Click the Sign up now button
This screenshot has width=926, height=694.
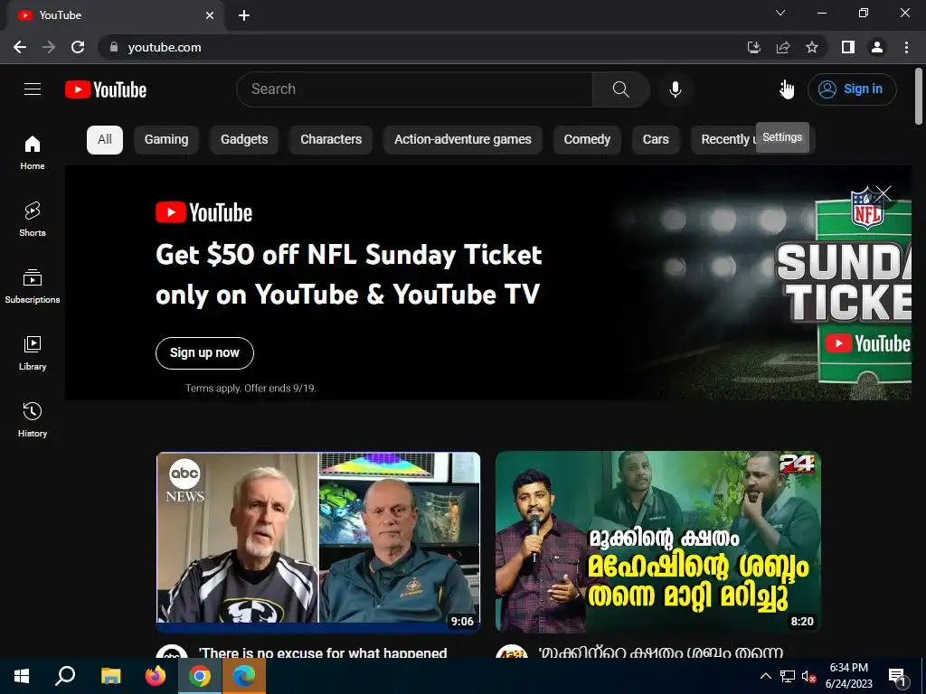(204, 353)
